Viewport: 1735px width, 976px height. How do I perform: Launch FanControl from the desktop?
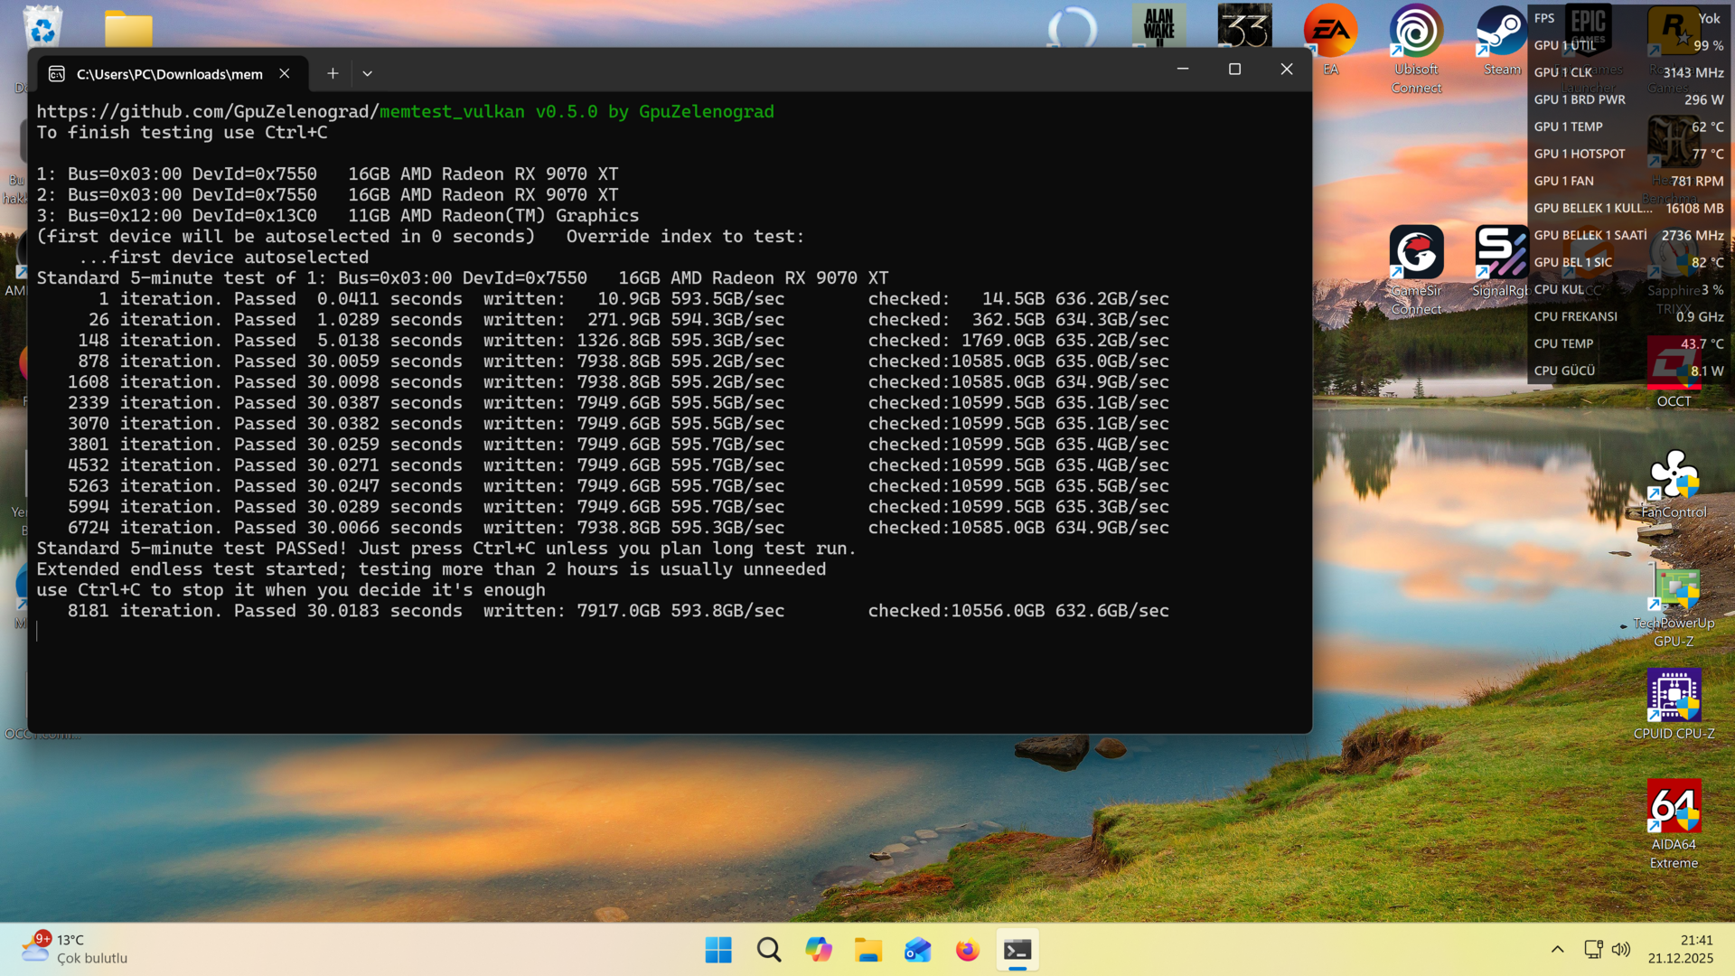(x=1674, y=484)
